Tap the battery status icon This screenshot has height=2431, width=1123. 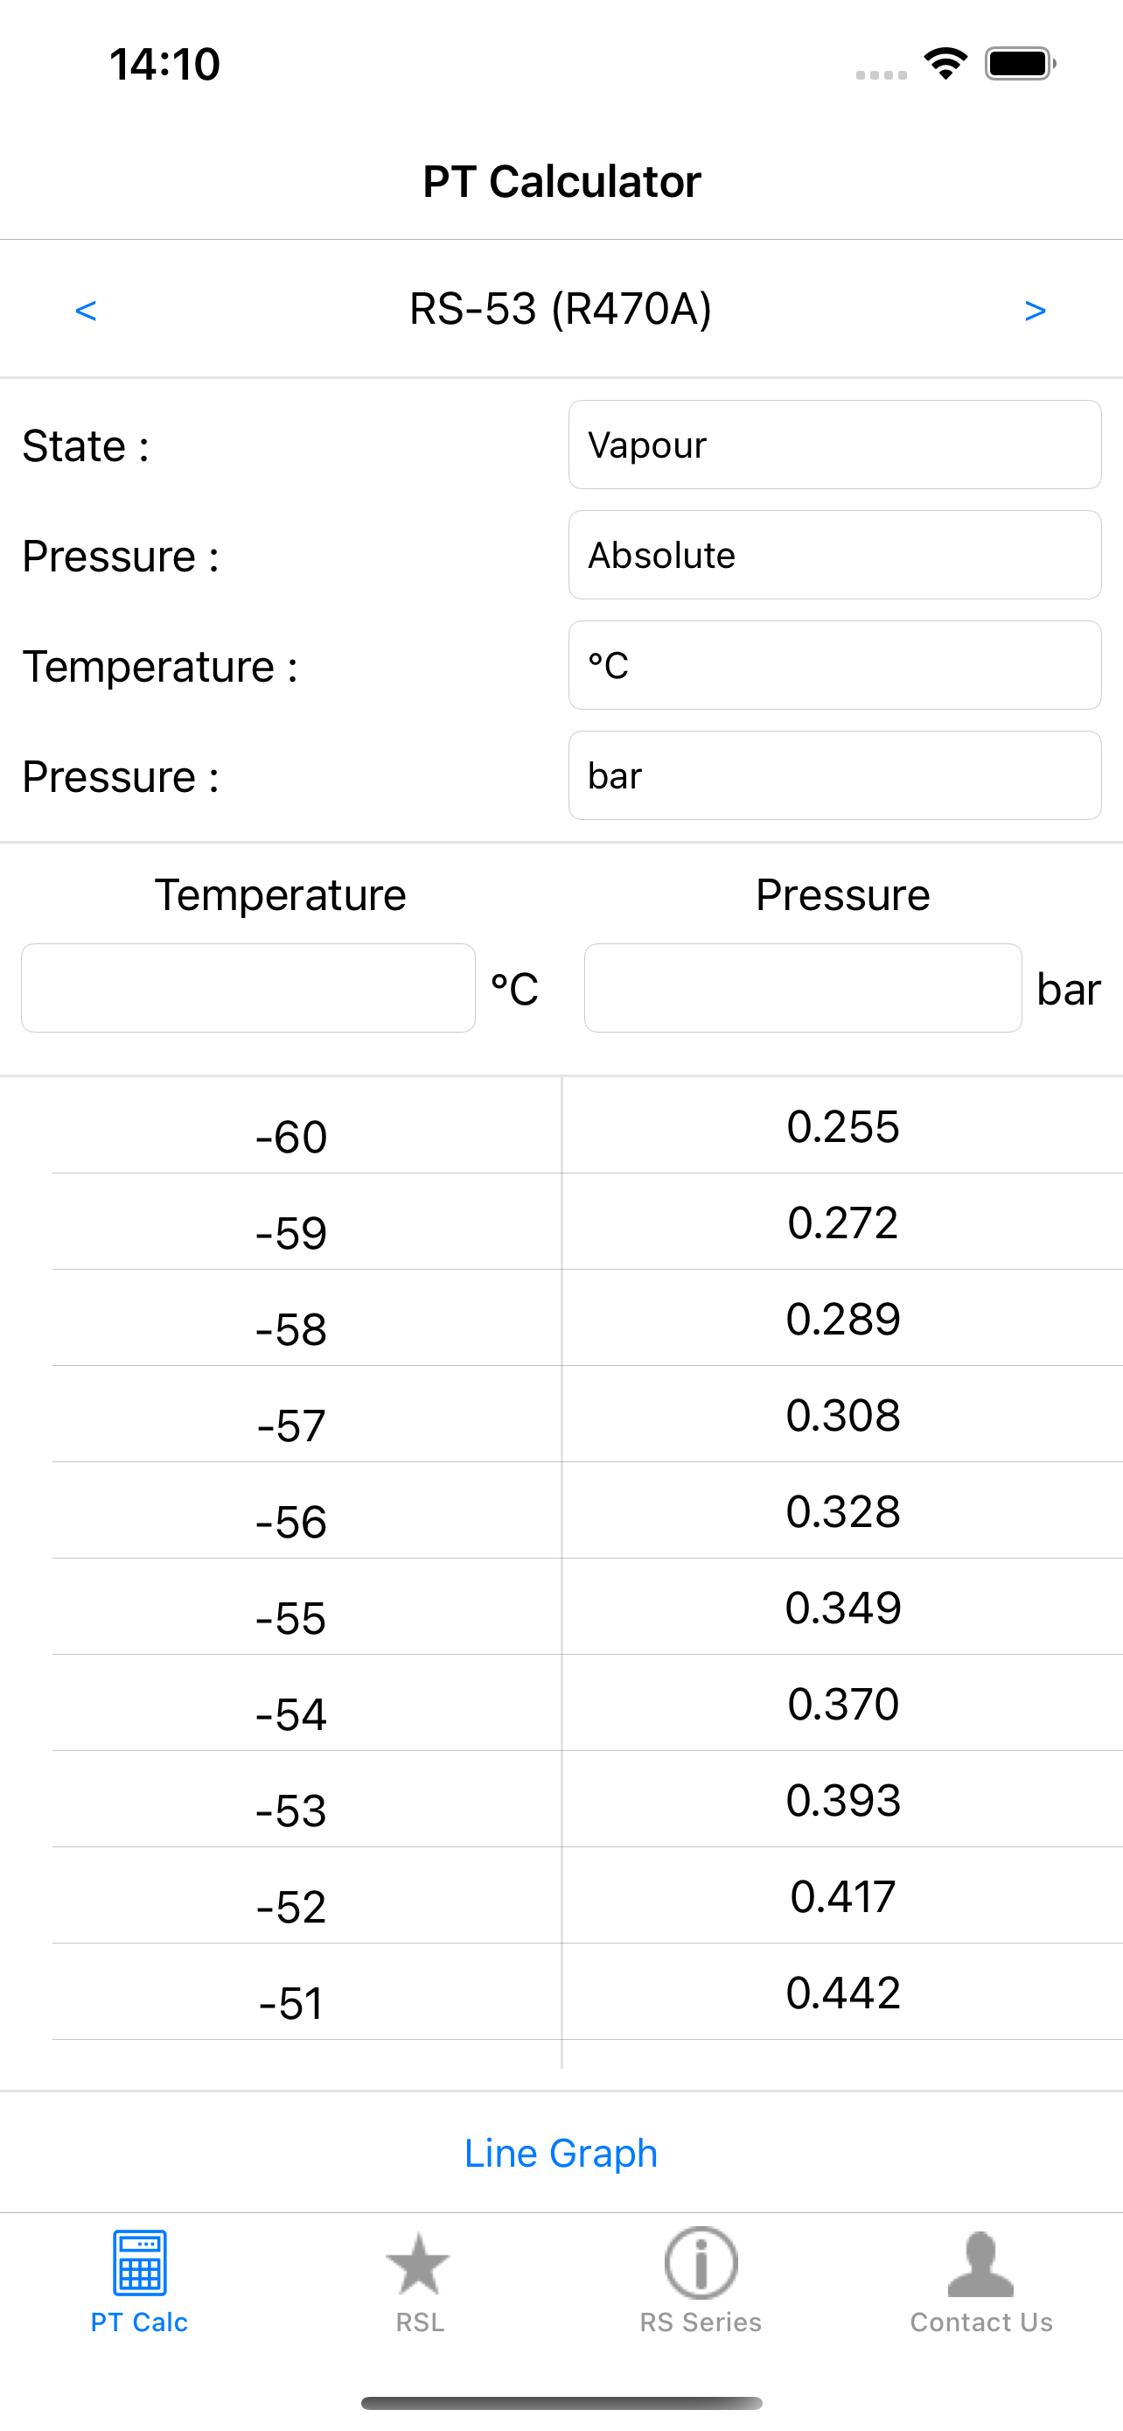(1019, 64)
